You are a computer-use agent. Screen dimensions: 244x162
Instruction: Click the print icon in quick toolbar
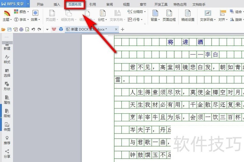click(x=21, y=29)
